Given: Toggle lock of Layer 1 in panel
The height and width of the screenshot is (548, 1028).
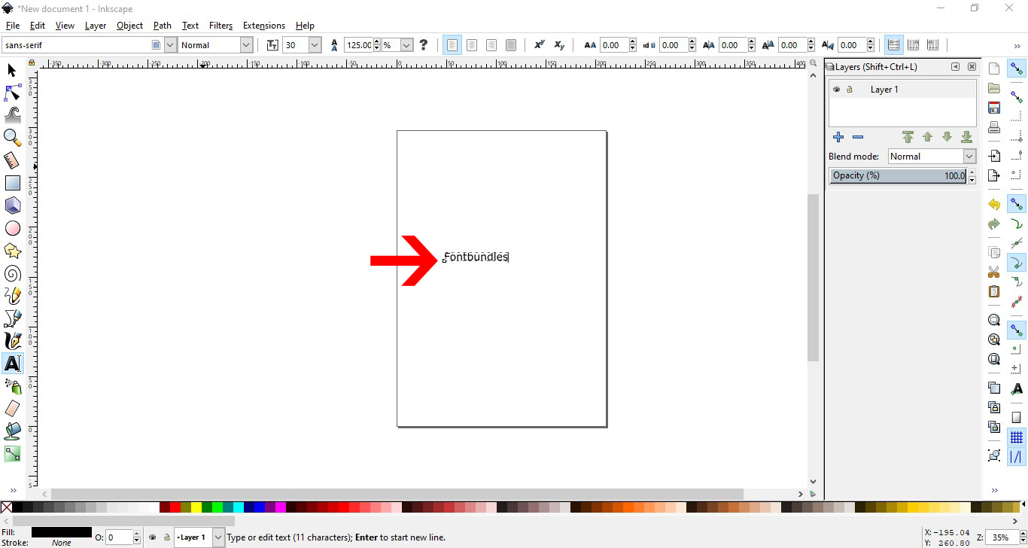Looking at the screenshot, I should pos(850,90).
